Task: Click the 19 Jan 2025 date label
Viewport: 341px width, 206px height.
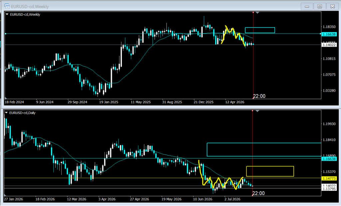Action: 109,102
